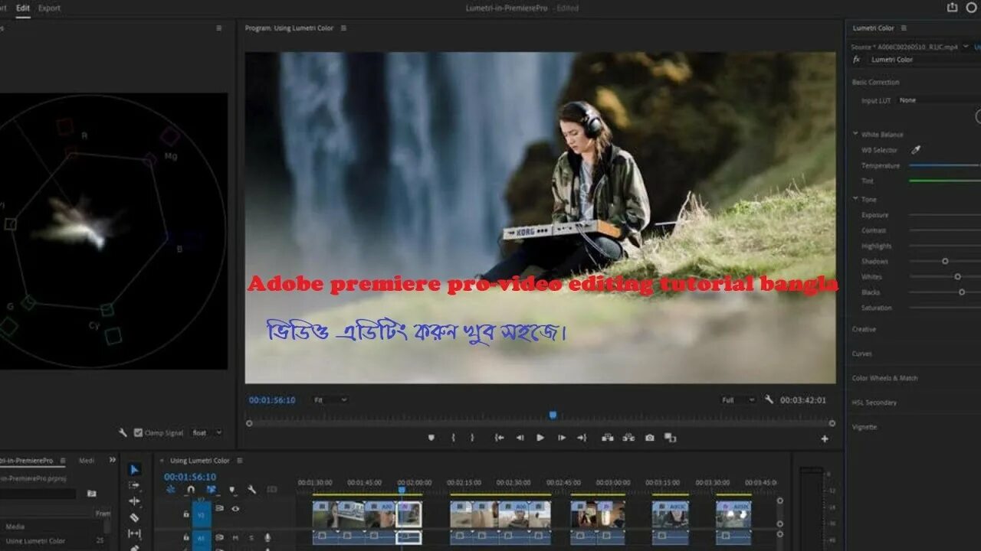Screen dimensions: 981x551
Task: Add a timeline marker with marker icon
Action: pos(231,490)
